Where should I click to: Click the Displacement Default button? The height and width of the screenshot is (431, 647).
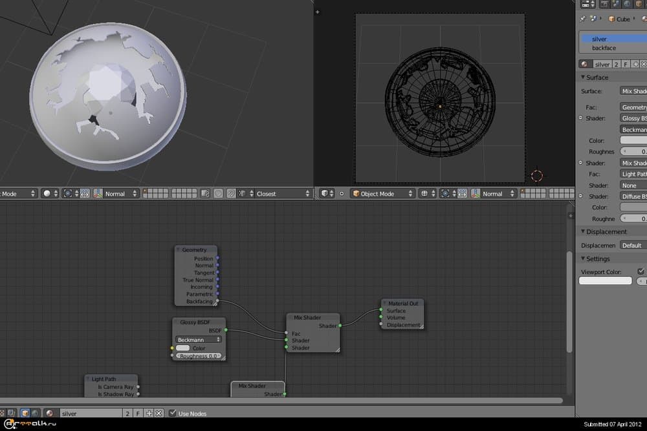pyautogui.click(x=631, y=245)
